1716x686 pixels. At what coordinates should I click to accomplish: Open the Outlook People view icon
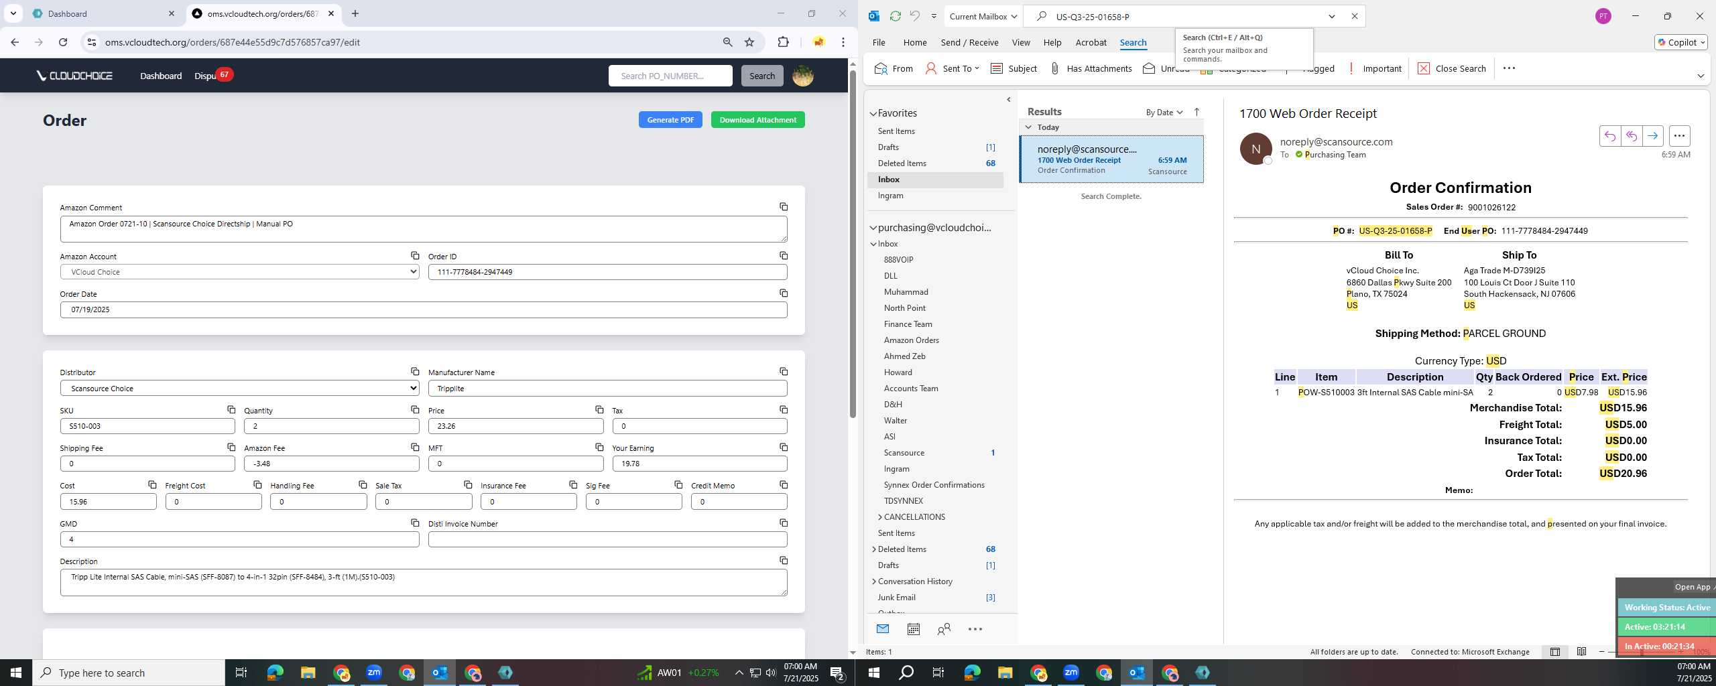944,629
